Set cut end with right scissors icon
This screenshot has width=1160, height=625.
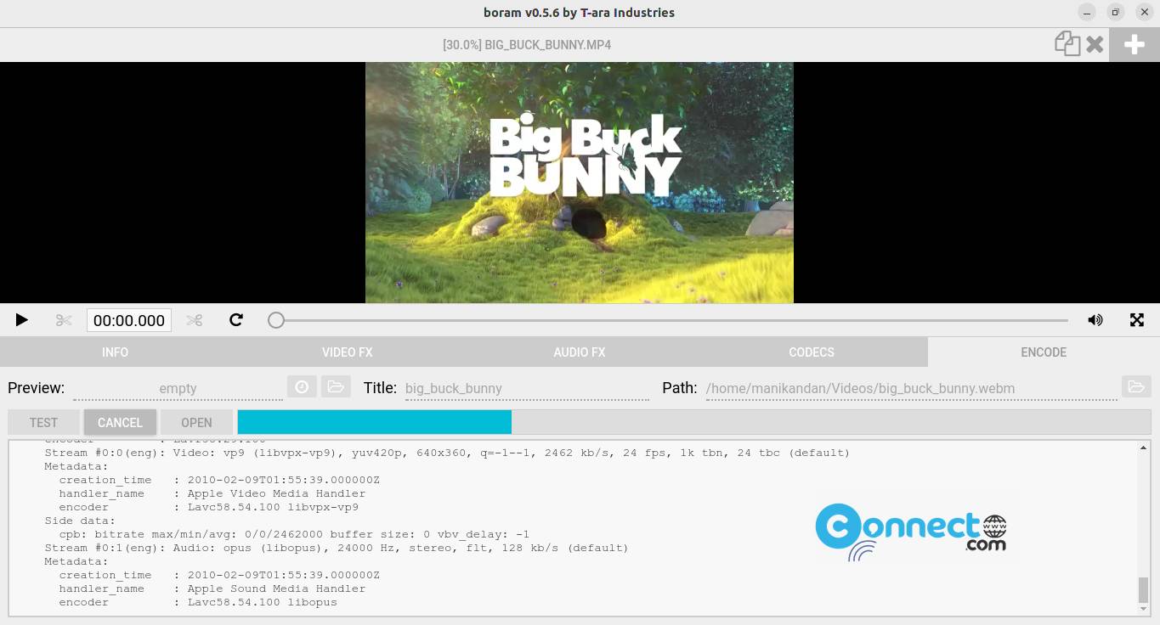195,320
